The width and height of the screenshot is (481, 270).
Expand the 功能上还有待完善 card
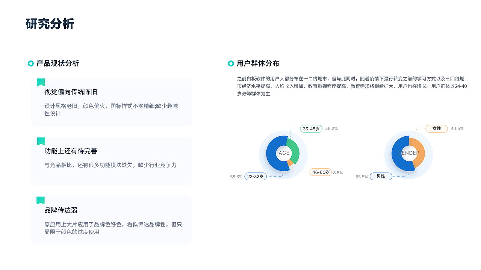(x=111, y=161)
